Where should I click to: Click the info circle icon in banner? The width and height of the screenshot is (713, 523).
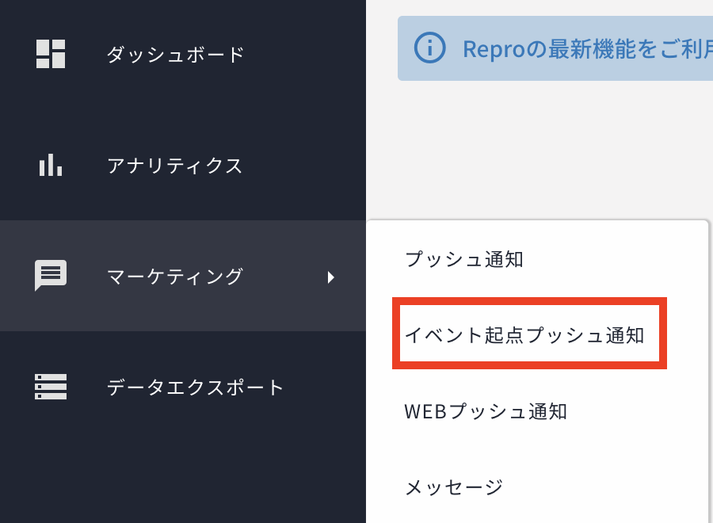click(429, 48)
